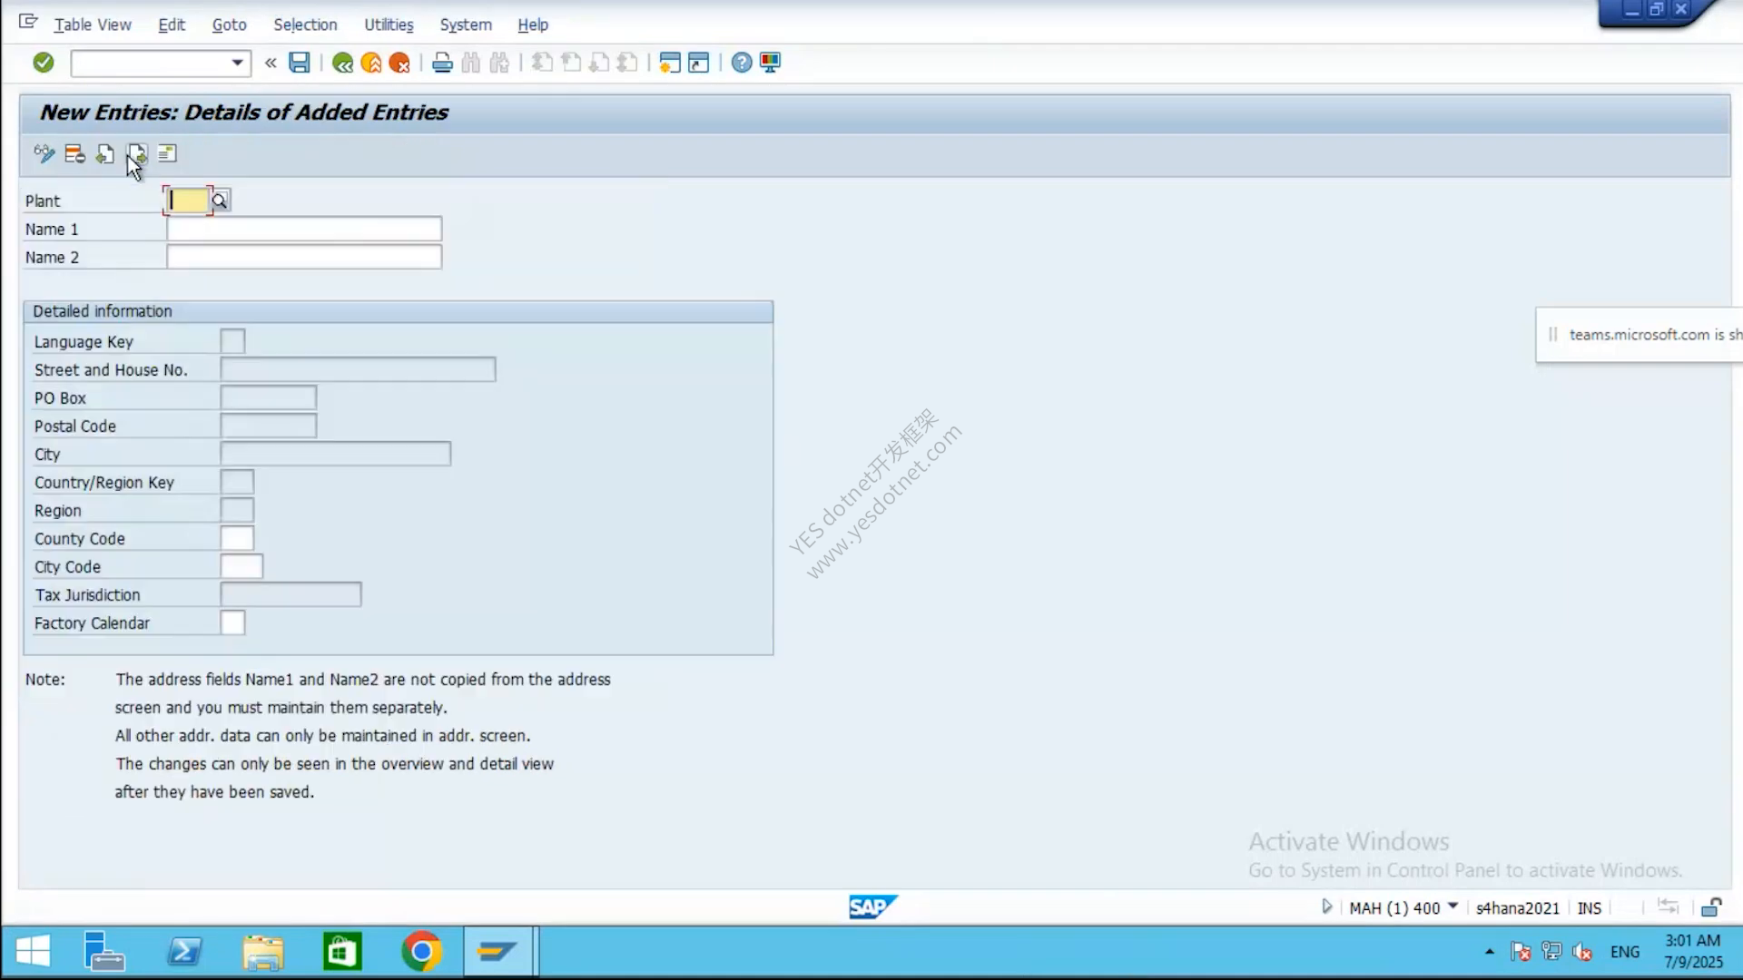Expand the command field dropdown arrow
1743x980 pixels.
point(237,63)
